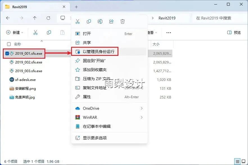The width and height of the screenshot is (248, 165).
Task: Choose 复制文件地址
Action: [x=109, y=88]
